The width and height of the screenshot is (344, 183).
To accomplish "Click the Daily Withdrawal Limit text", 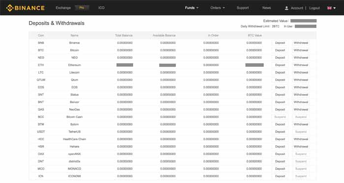I will tap(260, 26).
